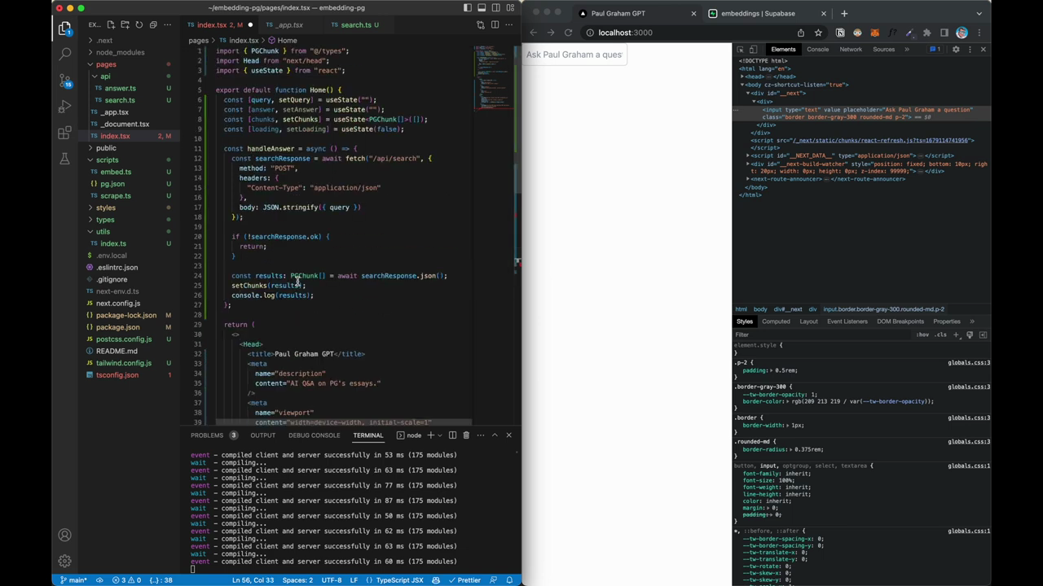This screenshot has height=586, width=1043.
Task: Open the MetaMask fox extension
Action: point(874,33)
